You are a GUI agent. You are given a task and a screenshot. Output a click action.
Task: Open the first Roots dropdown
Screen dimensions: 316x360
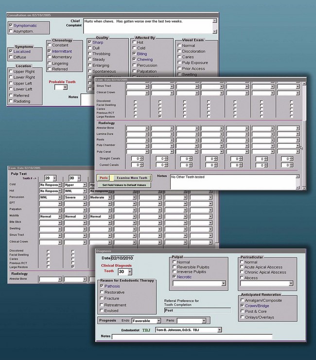[147, 140]
